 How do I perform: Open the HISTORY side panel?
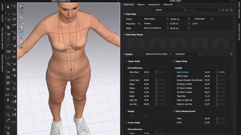point(2,18)
